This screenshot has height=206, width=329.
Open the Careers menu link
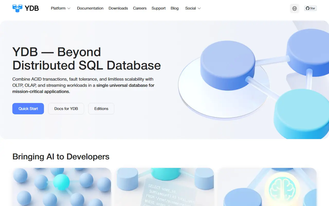pos(140,8)
